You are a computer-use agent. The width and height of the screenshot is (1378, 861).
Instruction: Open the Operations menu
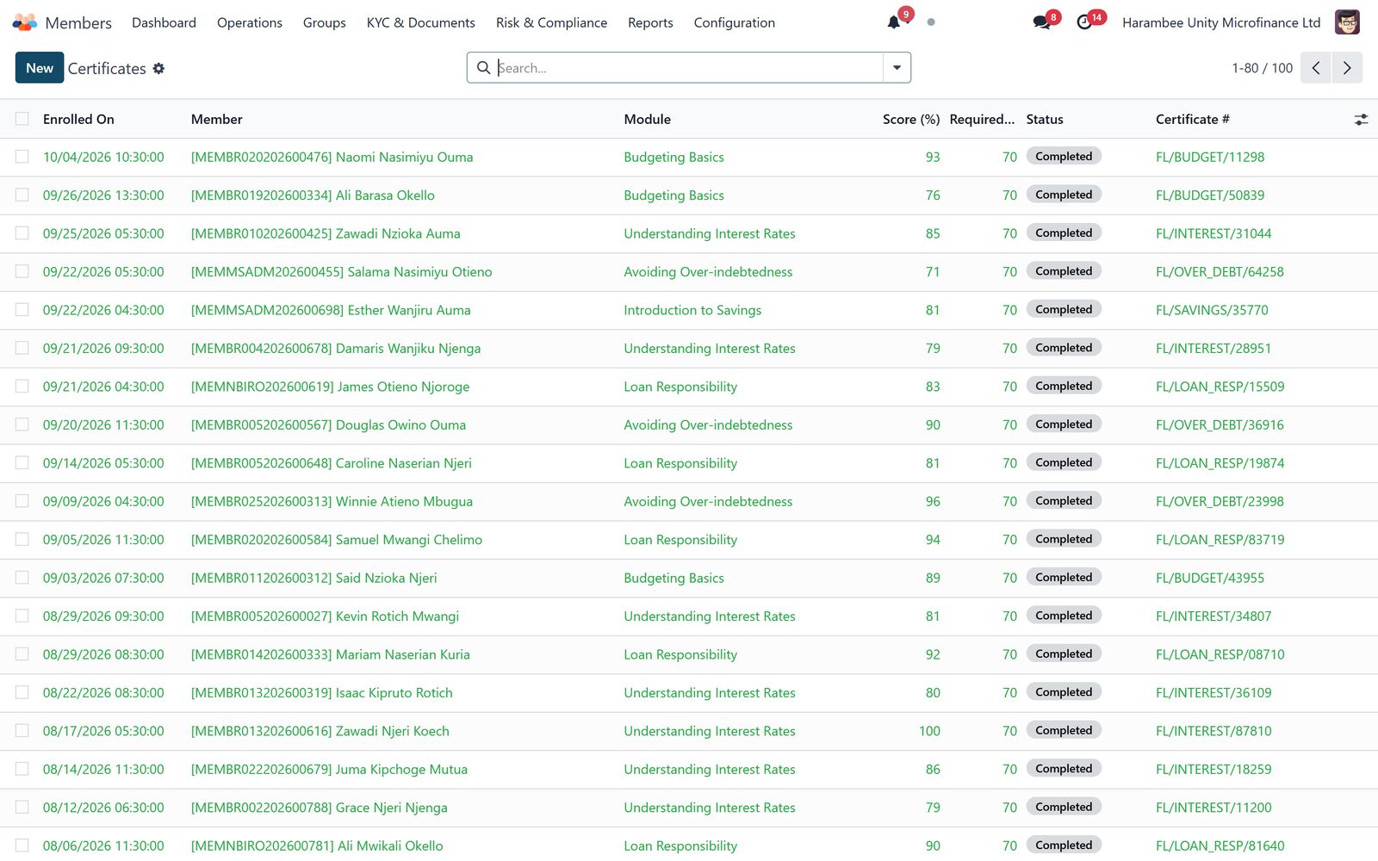point(250,22)
